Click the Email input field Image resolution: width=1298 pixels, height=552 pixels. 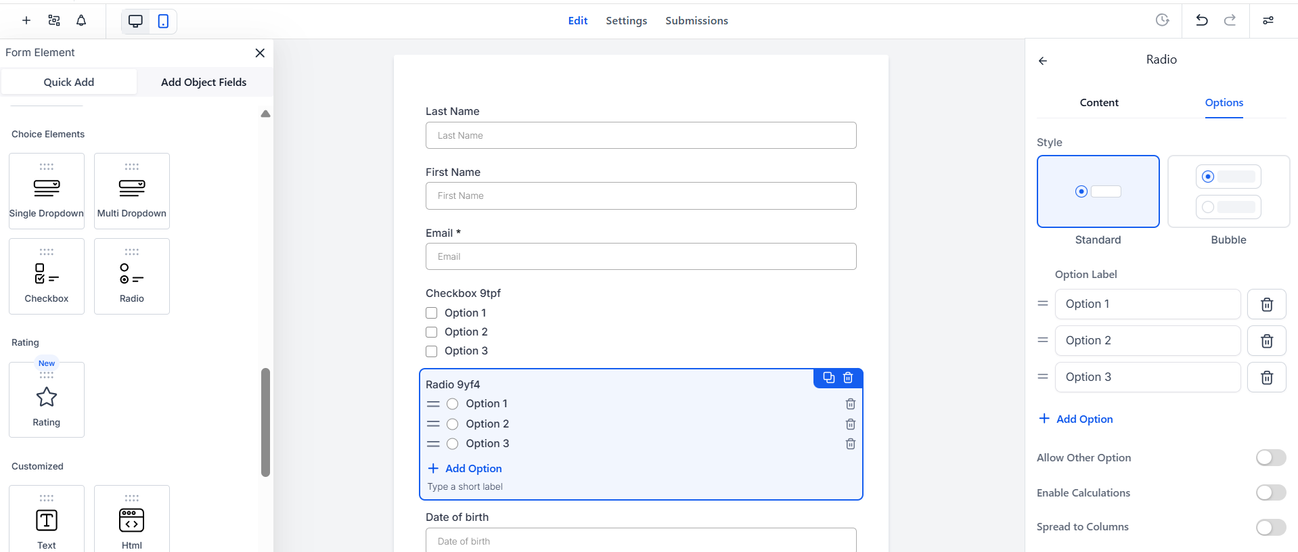pyautogui.click(x=641, y=256)
